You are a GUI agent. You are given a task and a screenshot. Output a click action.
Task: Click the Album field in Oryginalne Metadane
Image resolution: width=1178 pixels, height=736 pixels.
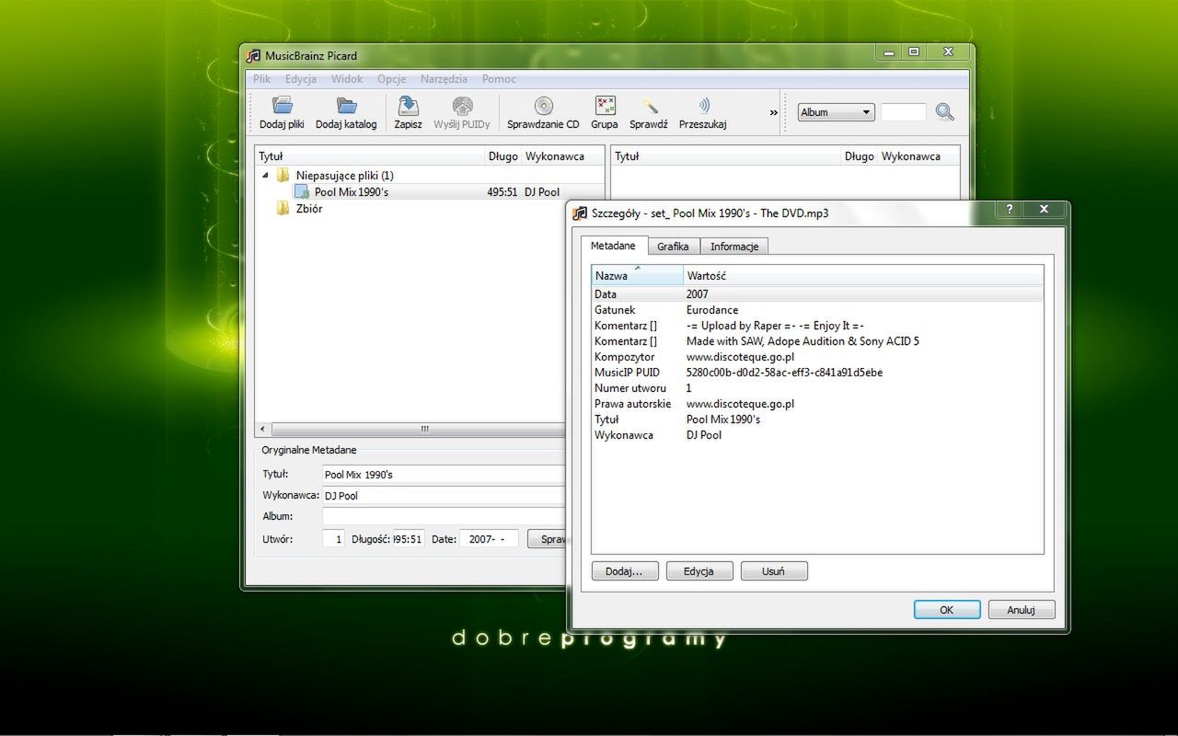click(445, 517)
